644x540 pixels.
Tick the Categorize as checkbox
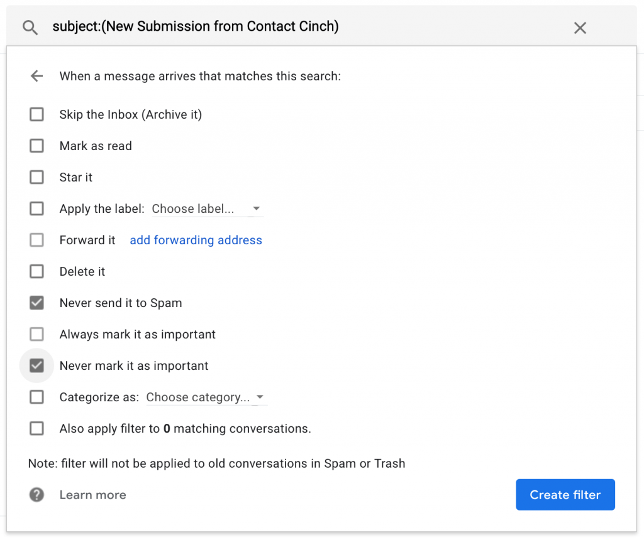(x=37, y=397)
